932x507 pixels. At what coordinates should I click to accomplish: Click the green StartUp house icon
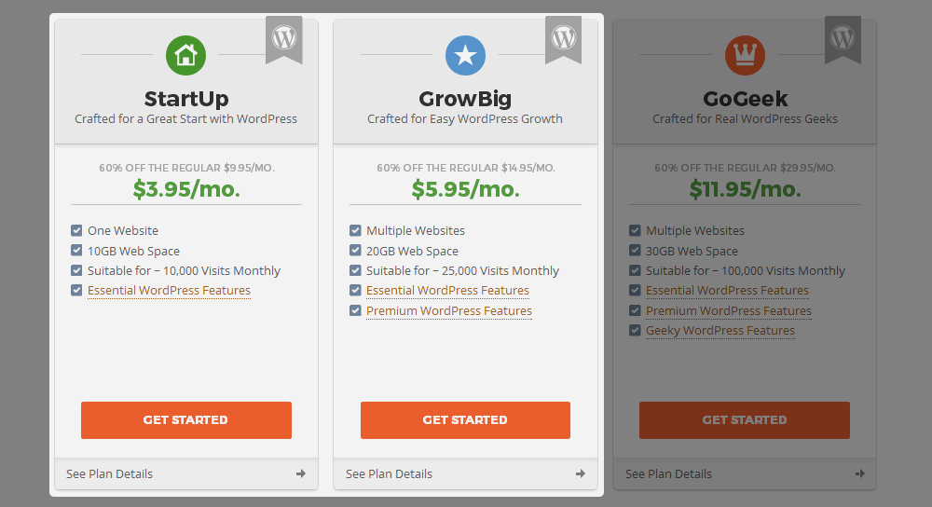tap(186, 55)
